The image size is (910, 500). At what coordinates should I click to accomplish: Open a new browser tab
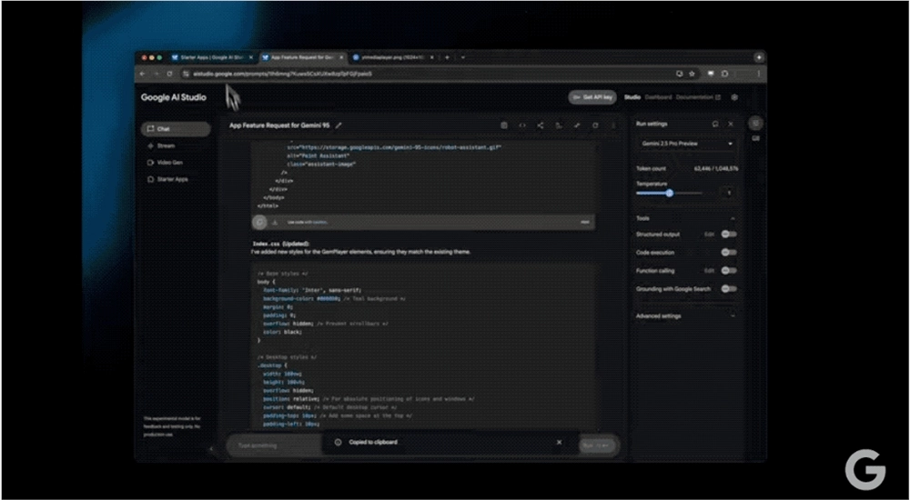447,57
